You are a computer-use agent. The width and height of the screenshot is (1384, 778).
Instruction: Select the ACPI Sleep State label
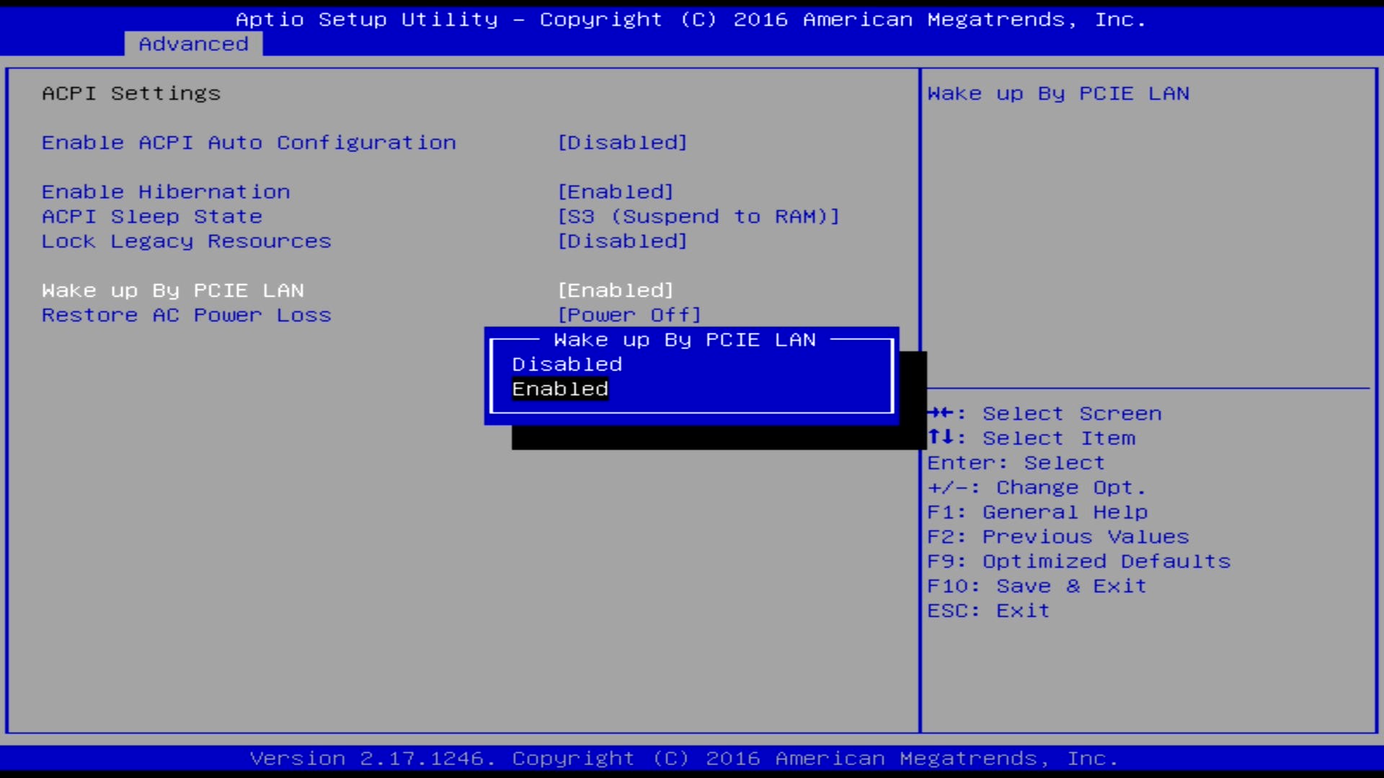(152, 217)
